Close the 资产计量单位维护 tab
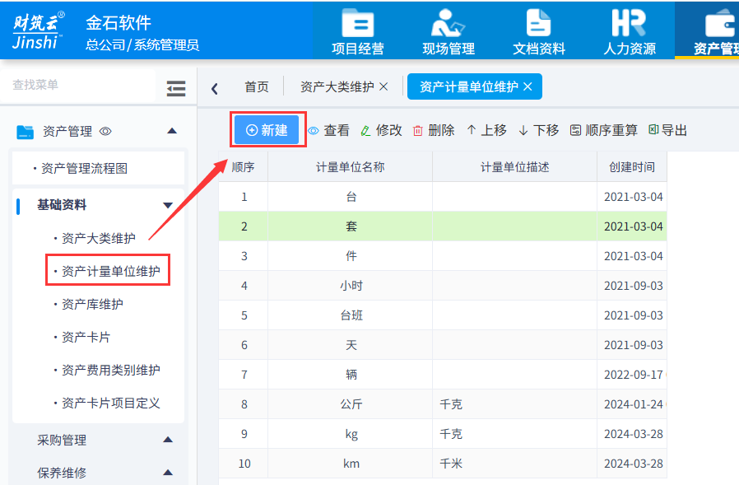 (528, 86)
